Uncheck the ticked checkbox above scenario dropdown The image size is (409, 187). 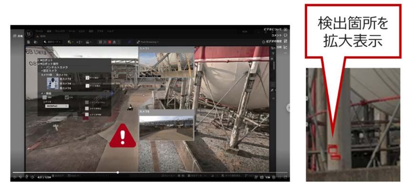tap(67, 97)
